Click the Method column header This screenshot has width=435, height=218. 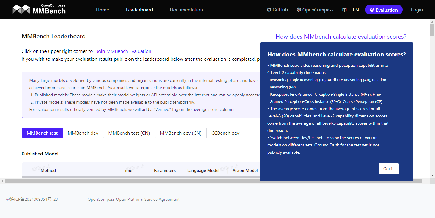48,170
